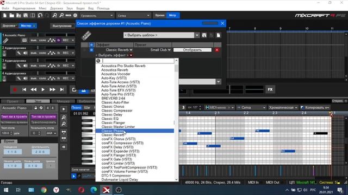The image size is (348, 195).
Task: Click the speaker icon on track 4
Action: (x=26, y=78)
